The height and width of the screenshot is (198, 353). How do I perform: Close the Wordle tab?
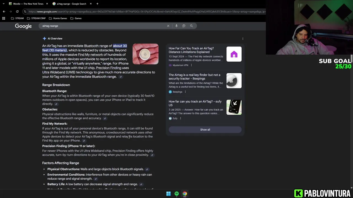click(47, 4)
